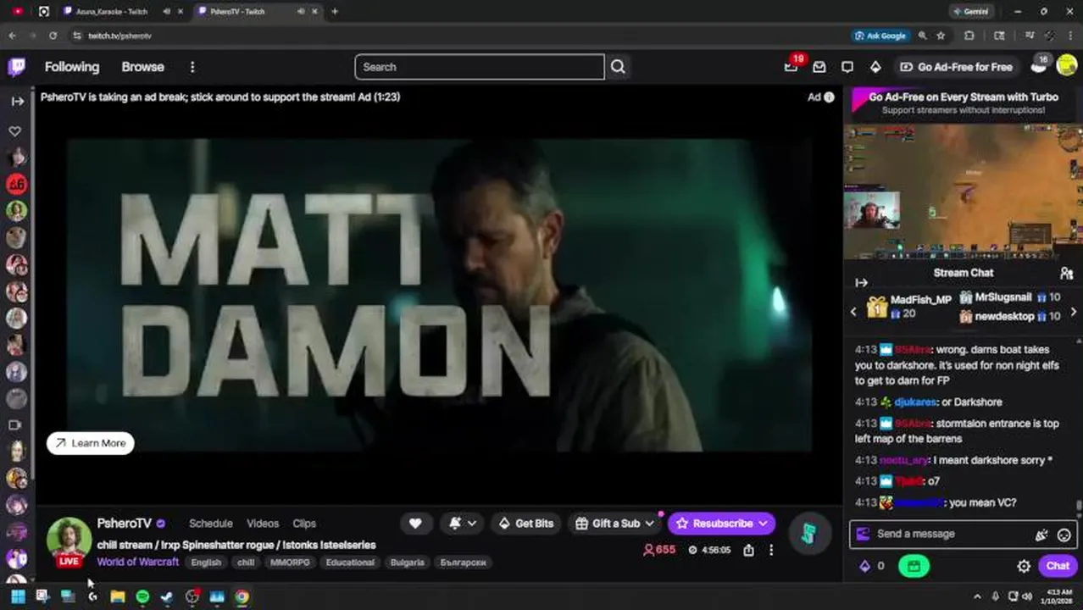
Task: Click the Ask Google button
Action: (880, 36)
